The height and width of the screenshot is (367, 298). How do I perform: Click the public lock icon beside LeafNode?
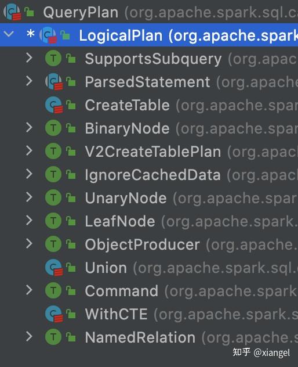(71, 221)
